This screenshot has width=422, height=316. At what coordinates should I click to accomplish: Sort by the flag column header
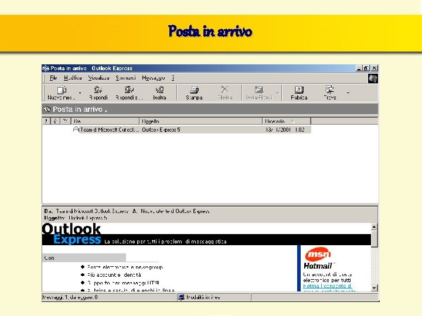(x=66, y=121)
